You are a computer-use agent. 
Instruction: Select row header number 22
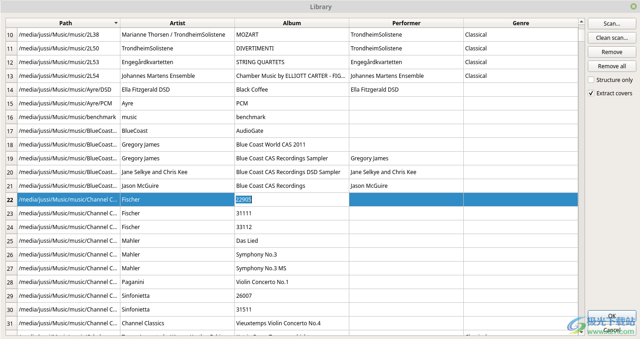[11, 200]
